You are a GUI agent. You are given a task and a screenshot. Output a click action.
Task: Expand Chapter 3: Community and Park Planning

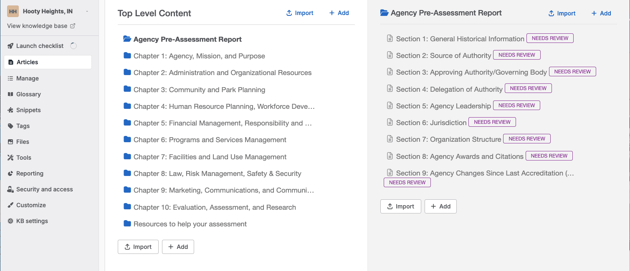199,89
